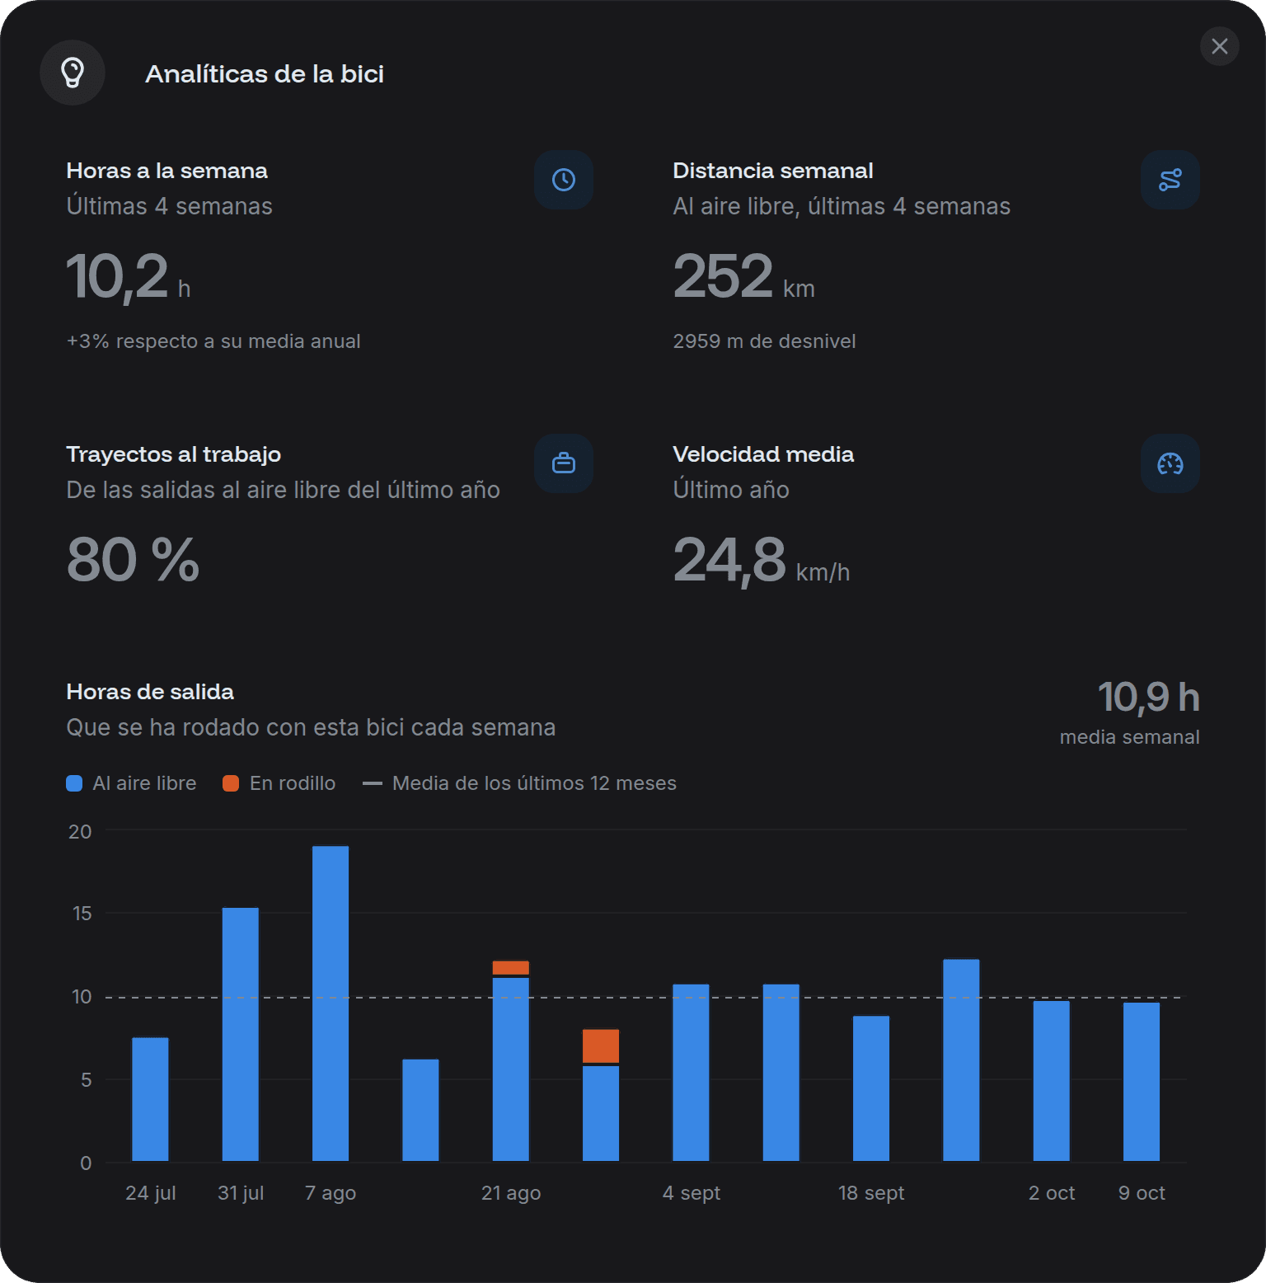Click the 10,2 h value
This screenshot has width=1266, height=1283.
pyautogui.click(x=129, y=277)
